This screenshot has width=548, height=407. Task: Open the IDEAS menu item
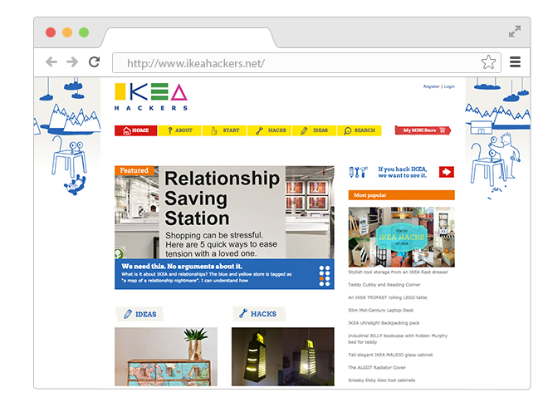(314, 130)
